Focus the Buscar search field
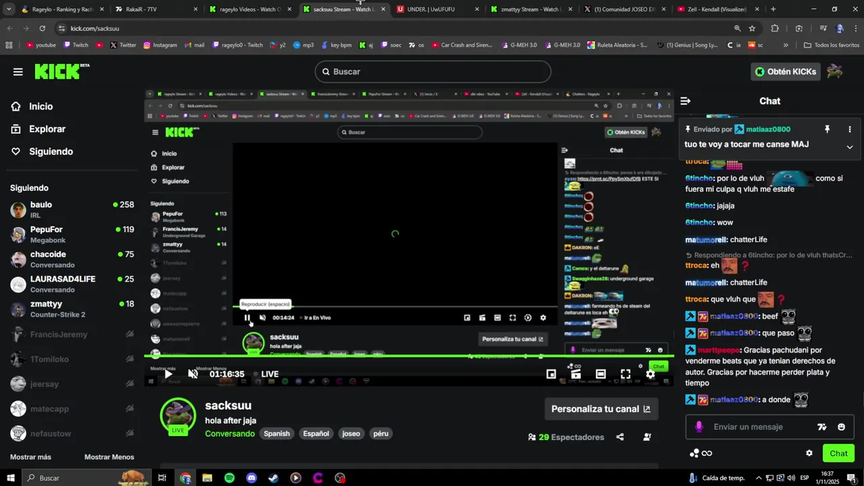 [x=433, y=72]
